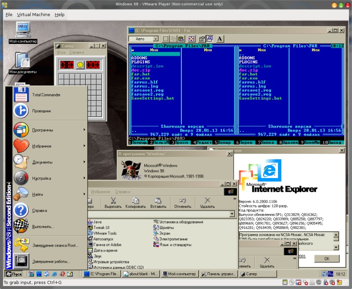
Task: Select the Tweak UI control panel item
Action: pos(99,228)
